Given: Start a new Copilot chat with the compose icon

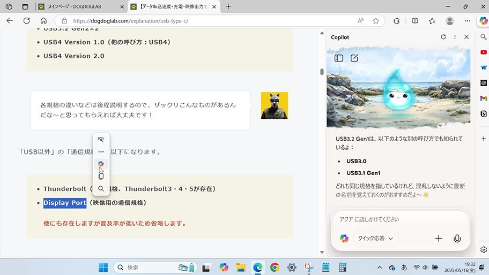Looking at the screenshot, I should pyautogui.click(x=354, y=58).
